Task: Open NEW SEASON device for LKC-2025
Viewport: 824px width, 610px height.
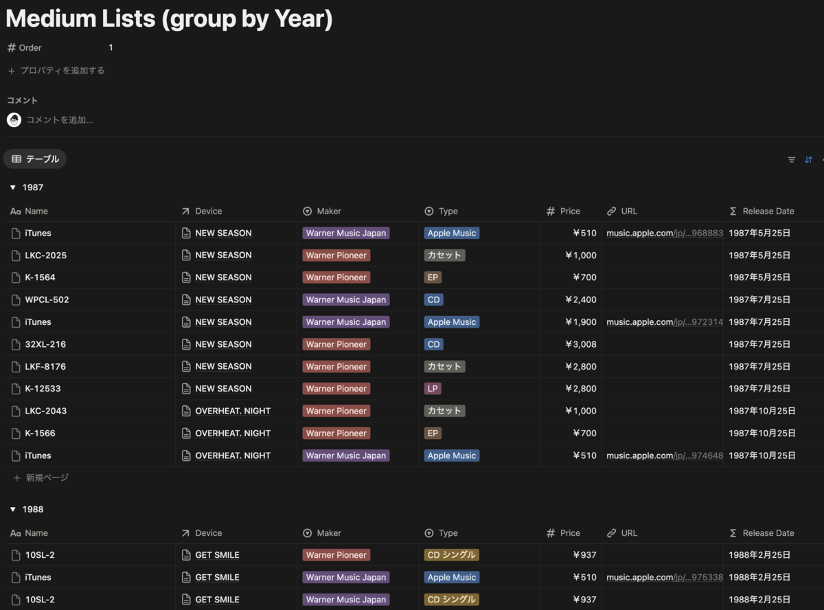Action: tap(223, 256)
